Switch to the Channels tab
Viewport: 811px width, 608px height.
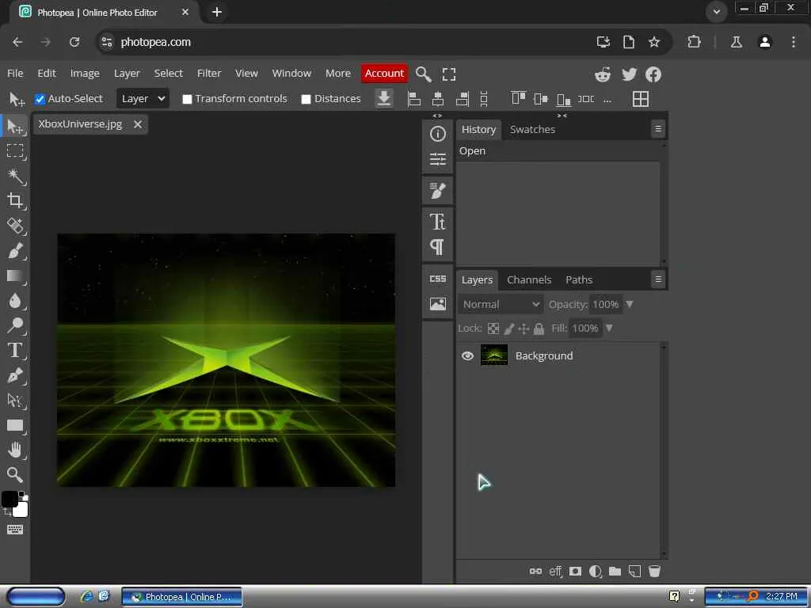(x=528, y=279)
